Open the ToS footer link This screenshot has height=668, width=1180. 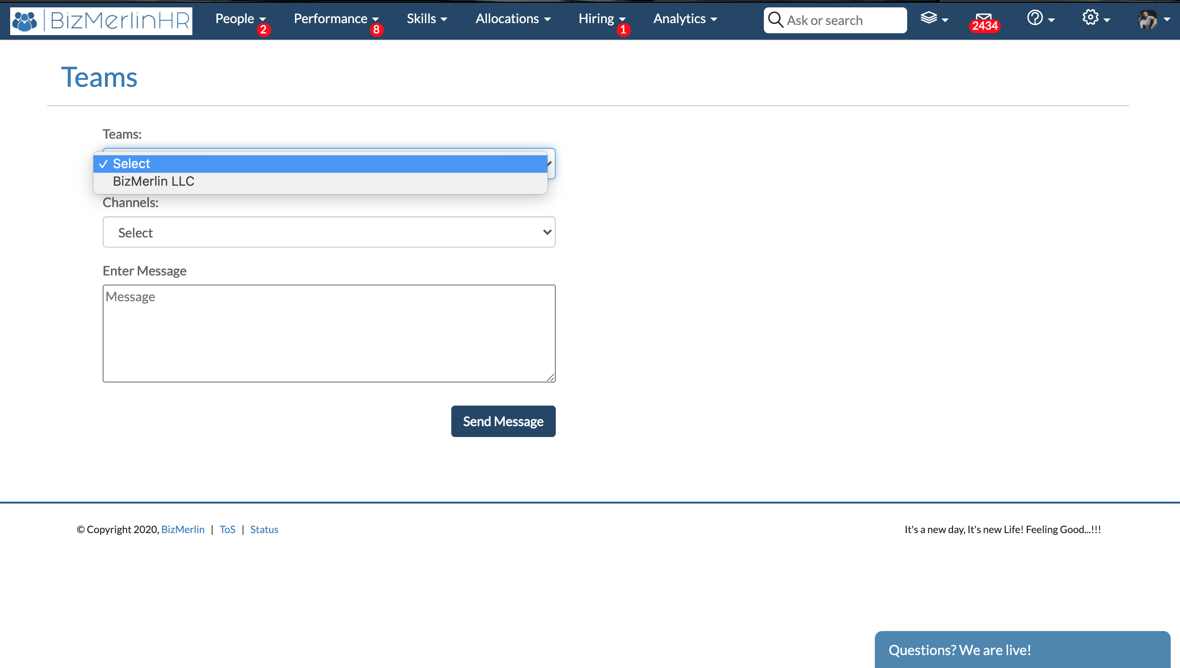coord(227,529)
